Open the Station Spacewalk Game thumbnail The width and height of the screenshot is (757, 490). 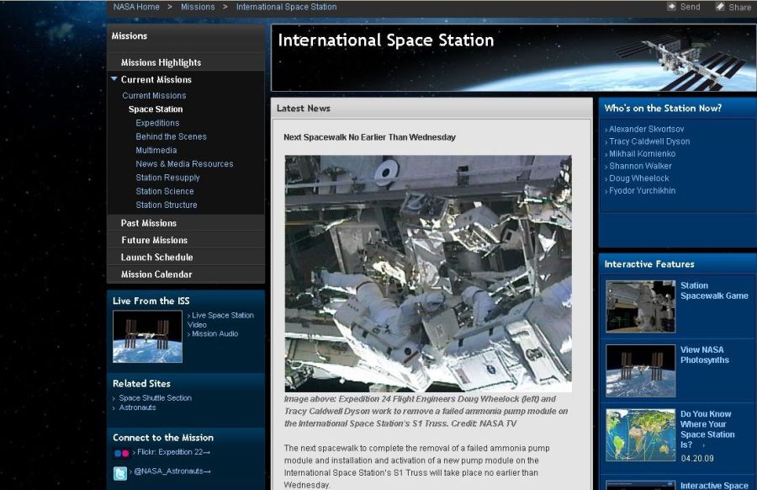coord(639,306)
